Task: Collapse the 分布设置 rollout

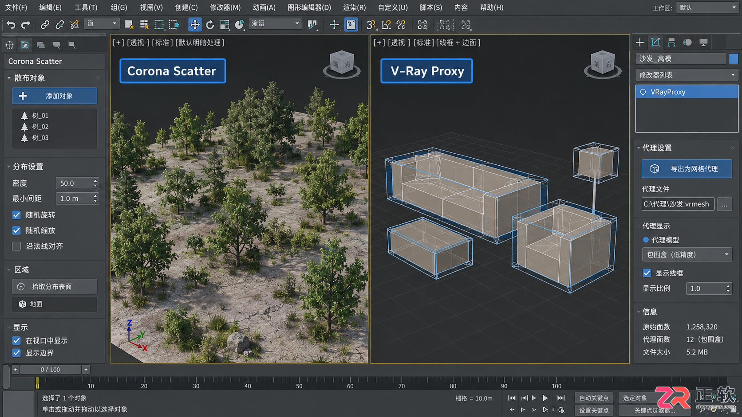Action: (x=9, y=167)
